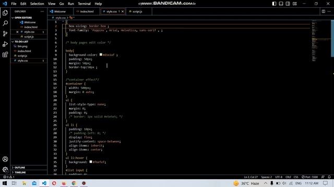Open the Help menu
The width and height of the screenshot is (334, 187).
98,4
